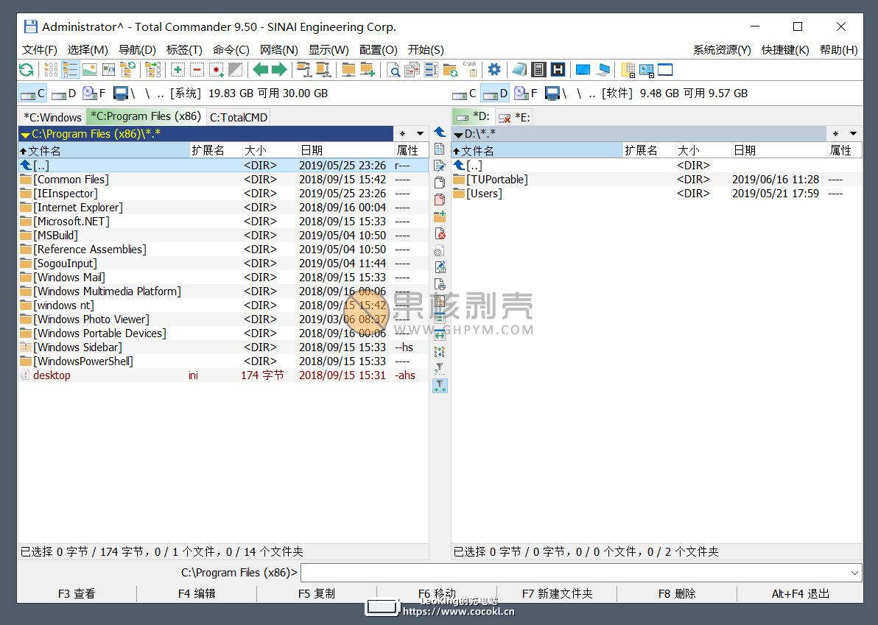Click the pack files icon

(x=304, y=70)
